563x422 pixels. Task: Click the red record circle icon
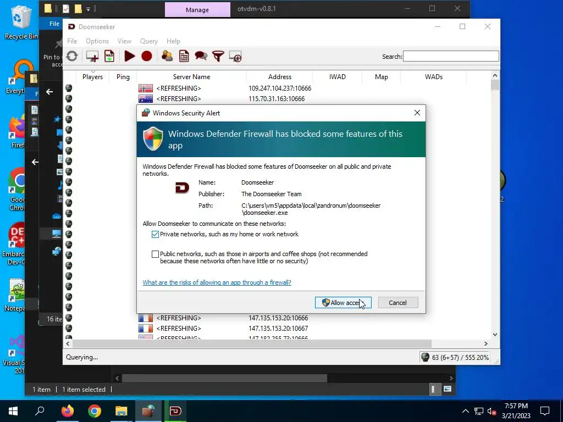click(146, 57)
